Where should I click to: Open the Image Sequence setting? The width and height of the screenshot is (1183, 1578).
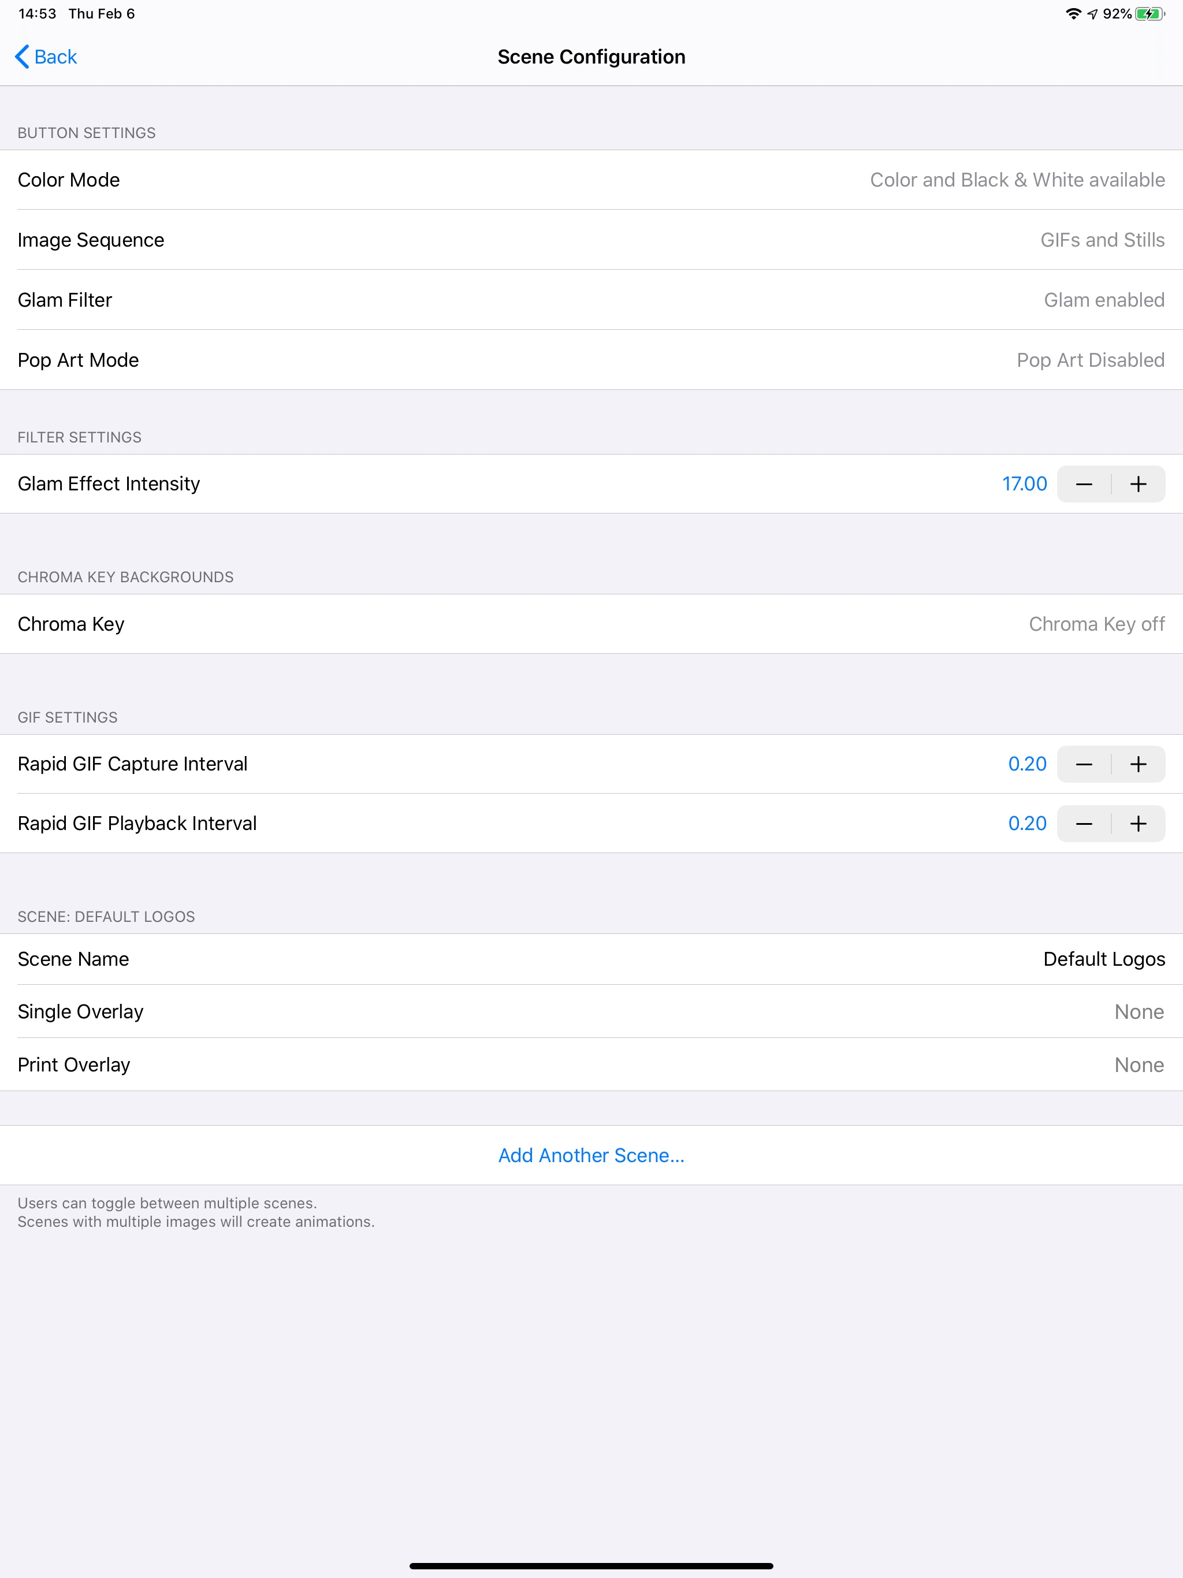click(x=591, y=240)
